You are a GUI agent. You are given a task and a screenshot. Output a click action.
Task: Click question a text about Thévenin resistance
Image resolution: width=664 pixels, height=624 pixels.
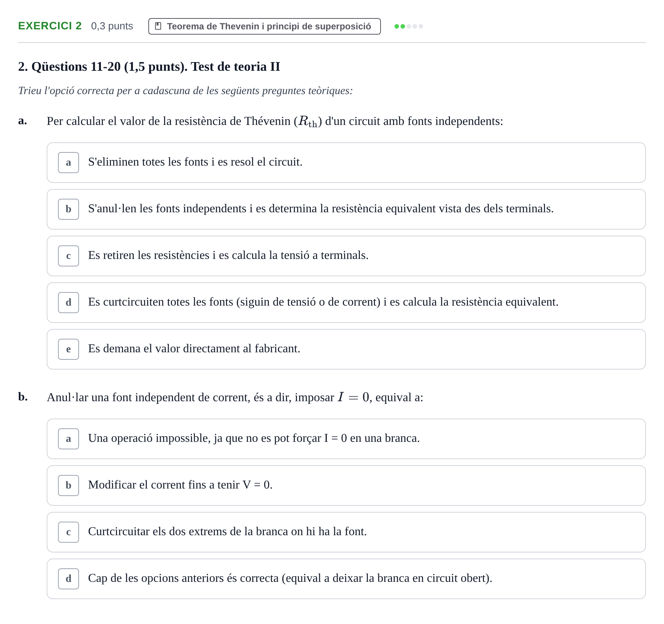[275, 121]
